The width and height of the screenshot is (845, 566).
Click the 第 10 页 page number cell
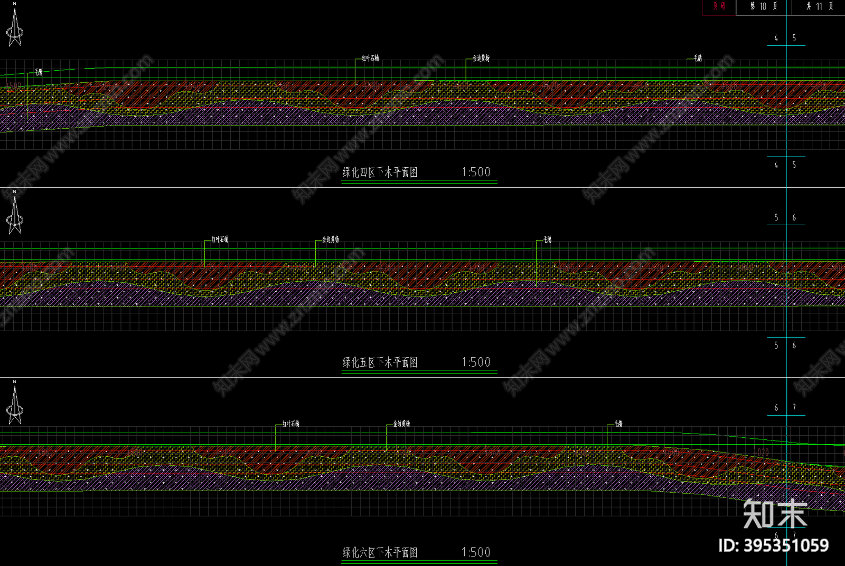point(764,7)
